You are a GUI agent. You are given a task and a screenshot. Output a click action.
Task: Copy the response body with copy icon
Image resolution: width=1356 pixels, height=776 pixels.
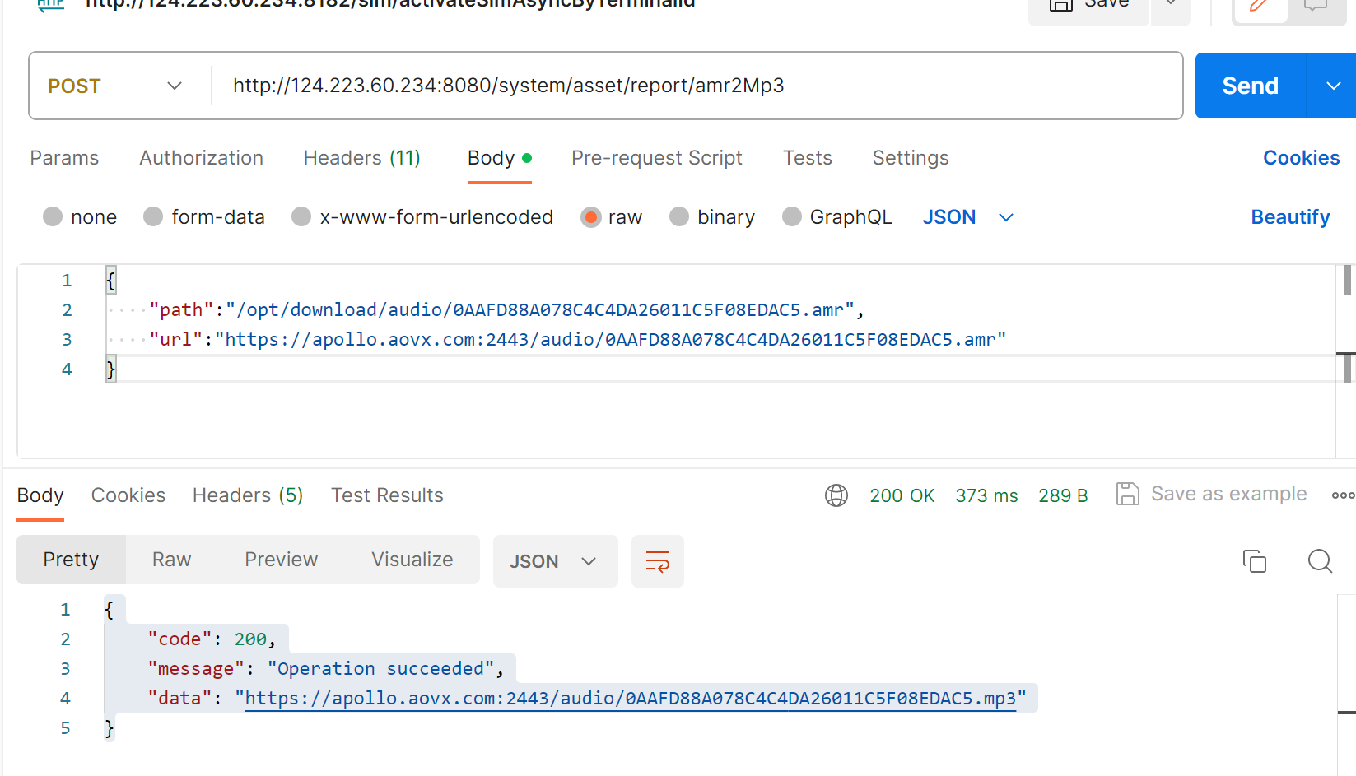click(x=1254, y=561)
